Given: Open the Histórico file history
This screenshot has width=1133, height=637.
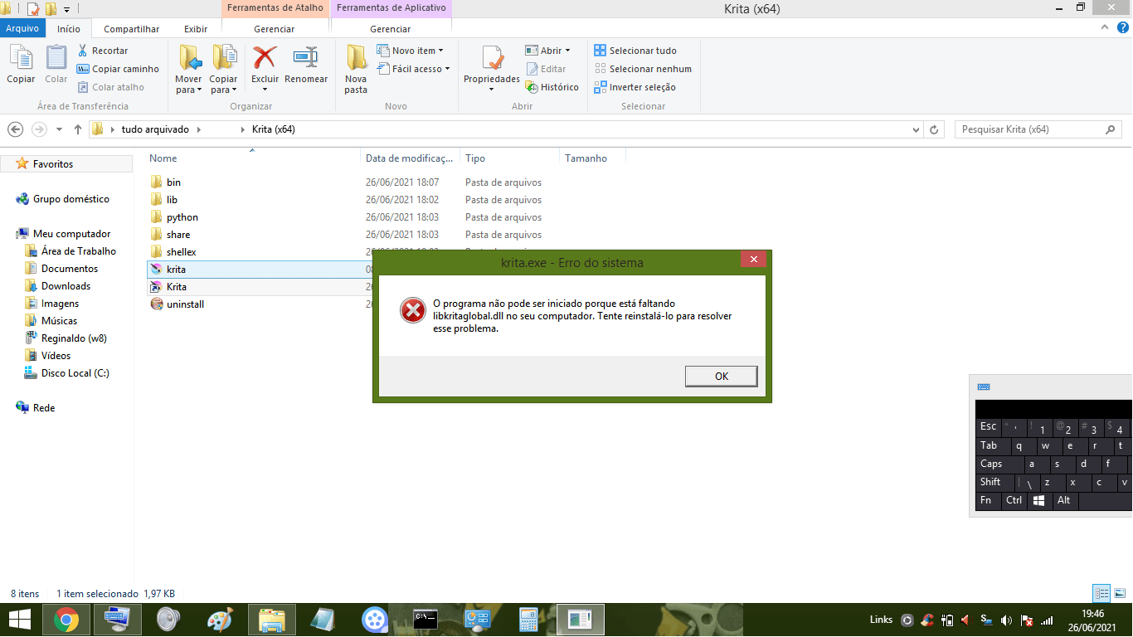Looking at the screenshot, I should point(552,87).
